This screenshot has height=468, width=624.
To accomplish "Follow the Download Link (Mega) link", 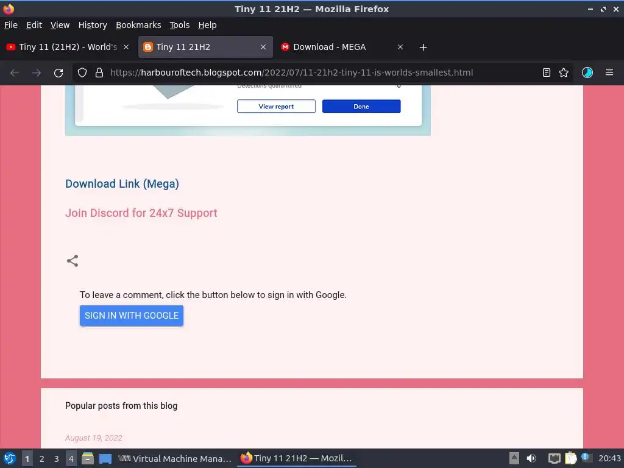I will click(x=122, y=184).
